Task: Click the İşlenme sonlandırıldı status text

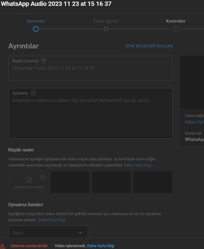Action: pyautogui.click(x=29, y=246)
